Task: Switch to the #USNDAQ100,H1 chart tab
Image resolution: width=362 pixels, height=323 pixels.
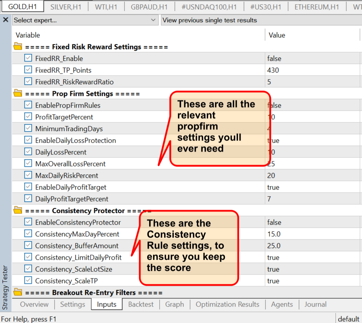Action: 209,7
